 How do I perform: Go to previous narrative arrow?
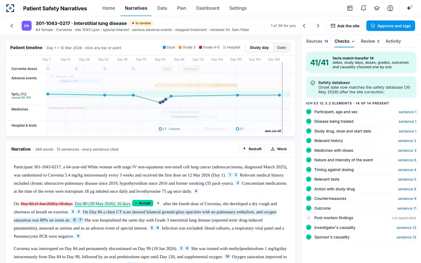coord(304,26)
